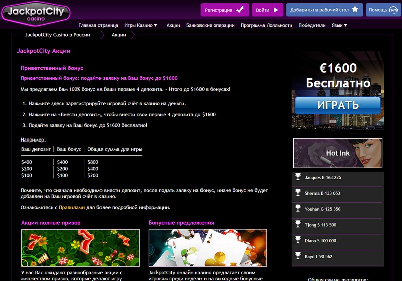Log in with the Войти button
The image size is (402, 281).
pos(267,10)
